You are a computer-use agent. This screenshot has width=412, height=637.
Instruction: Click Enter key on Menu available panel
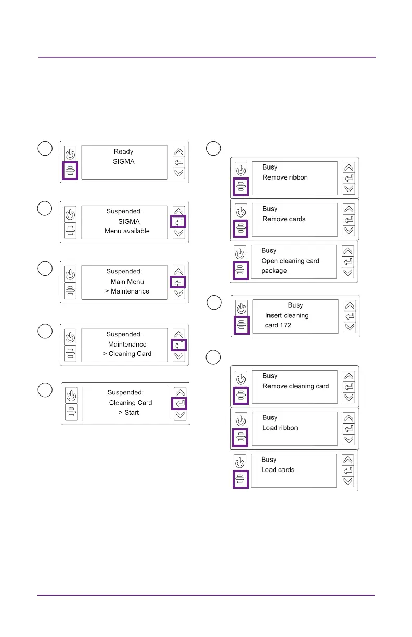(178, 222)
